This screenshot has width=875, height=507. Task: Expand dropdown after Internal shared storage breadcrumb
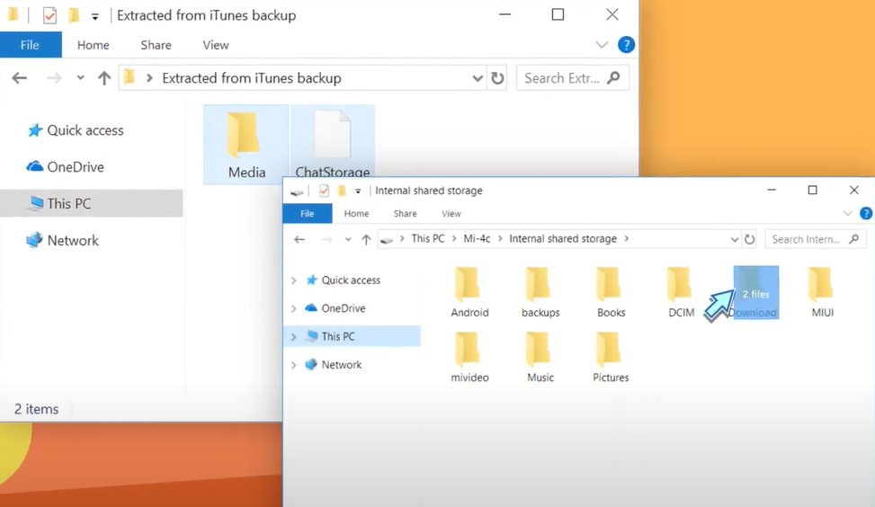[627, 239]
